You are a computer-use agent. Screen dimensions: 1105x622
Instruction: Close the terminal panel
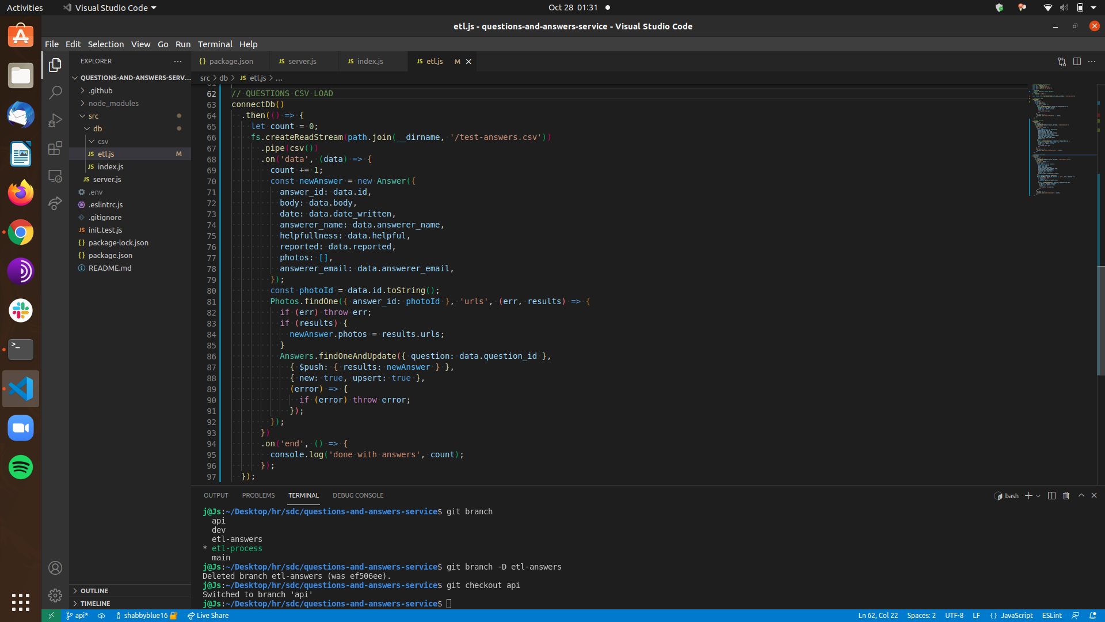click(1094, 495)
